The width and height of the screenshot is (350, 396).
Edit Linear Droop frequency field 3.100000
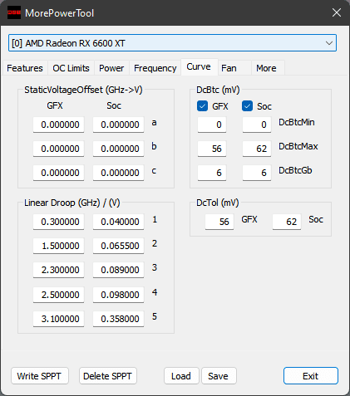tap(58, 319)
